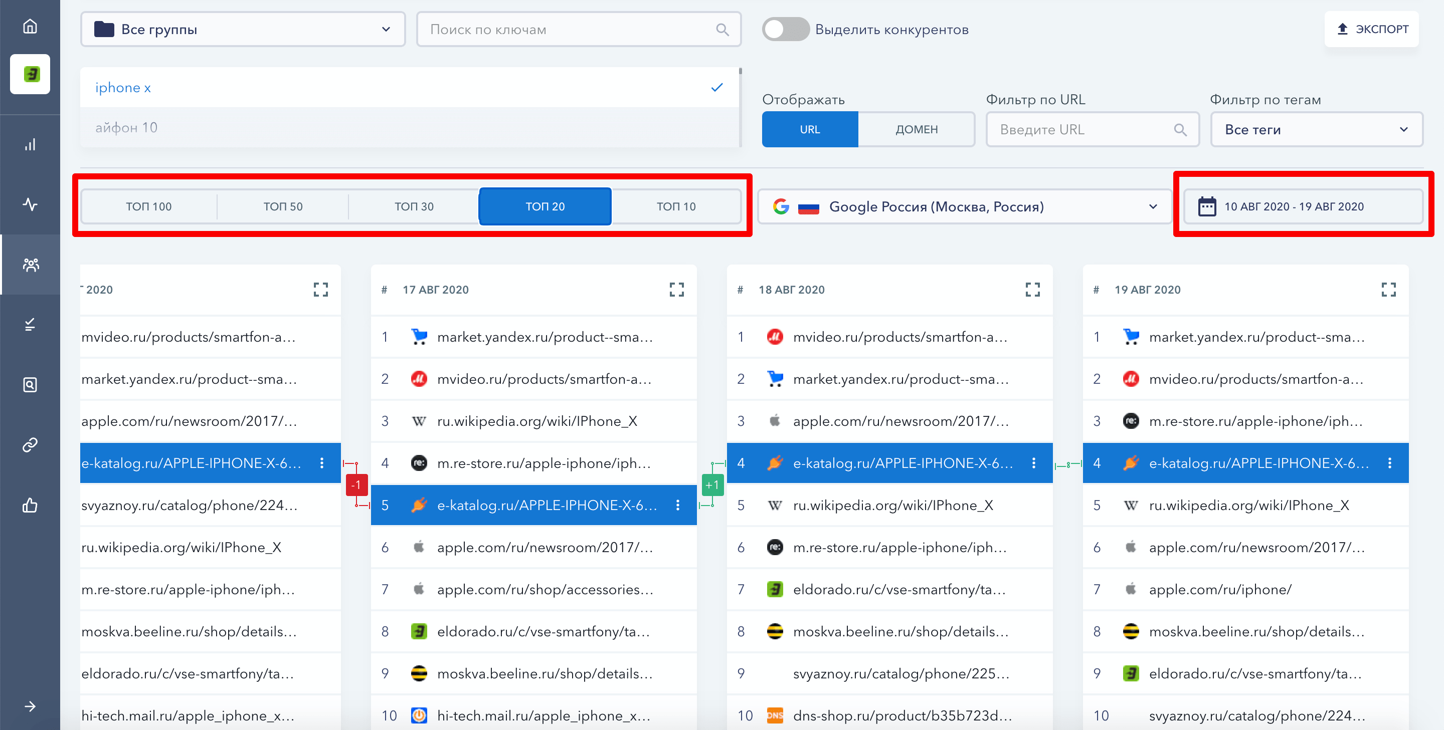This screenshot has height=730, width=1444.
Task: Click the calendar icon in date range
Action: (x=1206, y=206)
